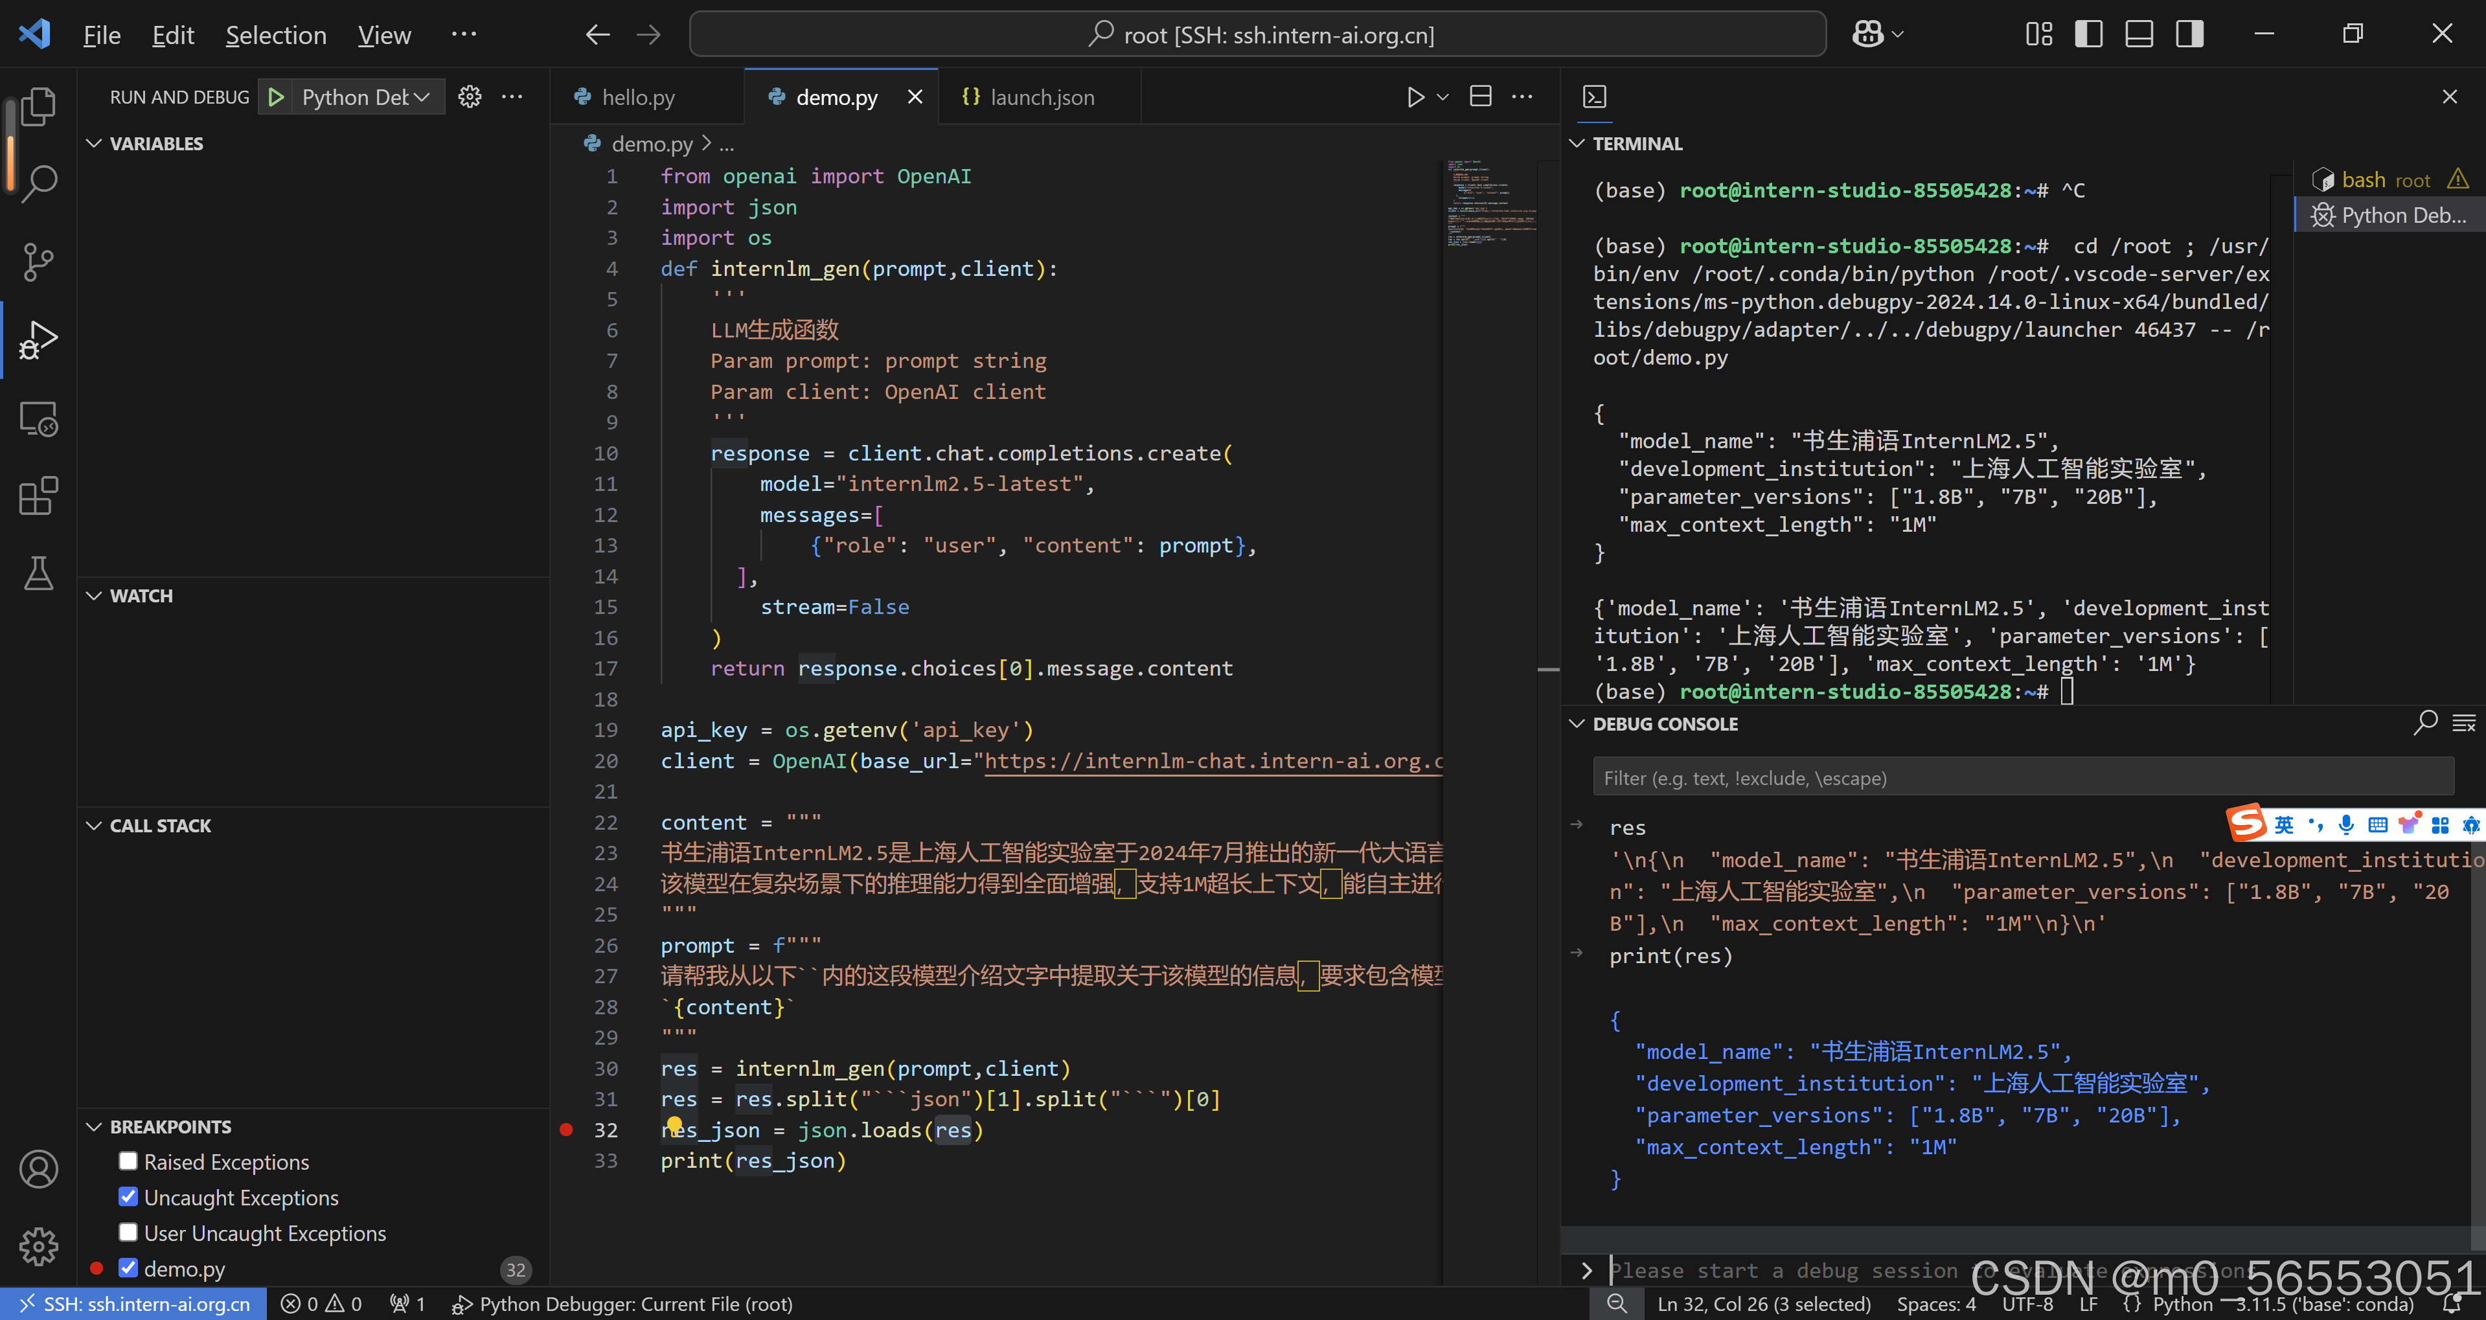Click the Debug Console filter field
Image resolution: width=2486 pixels, height=1320 pixels.
[x=2022, y=778]
